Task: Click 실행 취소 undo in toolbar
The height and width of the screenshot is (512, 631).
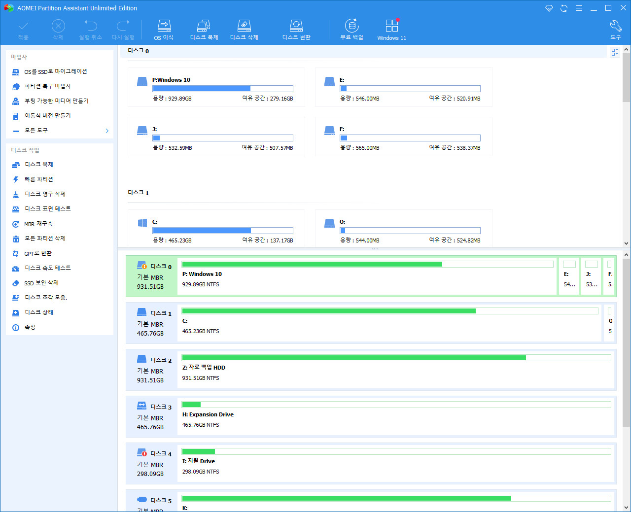Action: click(91, 30)
